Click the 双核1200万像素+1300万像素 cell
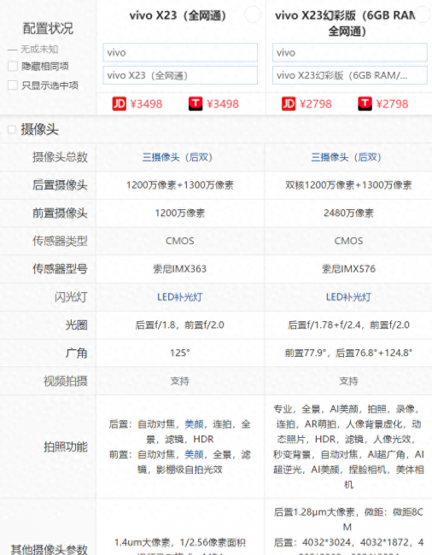 [x=348, y=185]
